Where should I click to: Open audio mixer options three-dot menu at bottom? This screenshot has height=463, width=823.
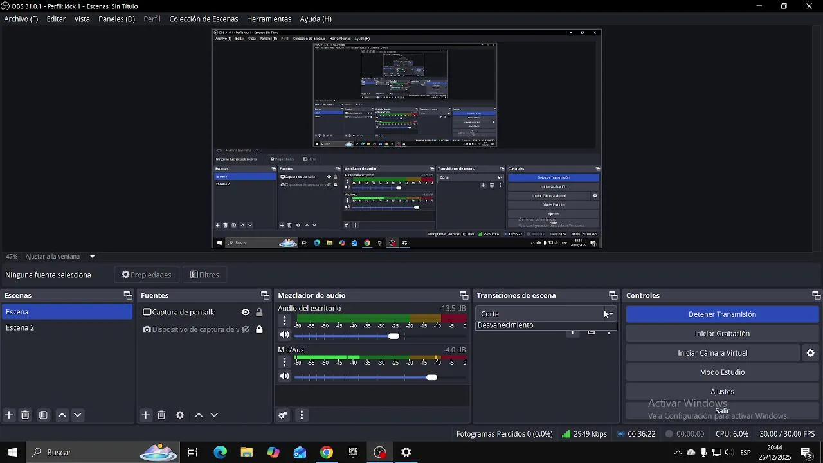point(302,415)
